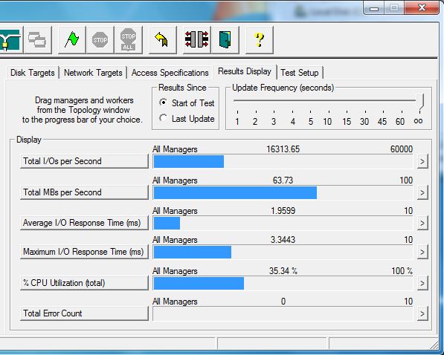
Task: Click the green flag Start Tests icon
Action: 72,40
